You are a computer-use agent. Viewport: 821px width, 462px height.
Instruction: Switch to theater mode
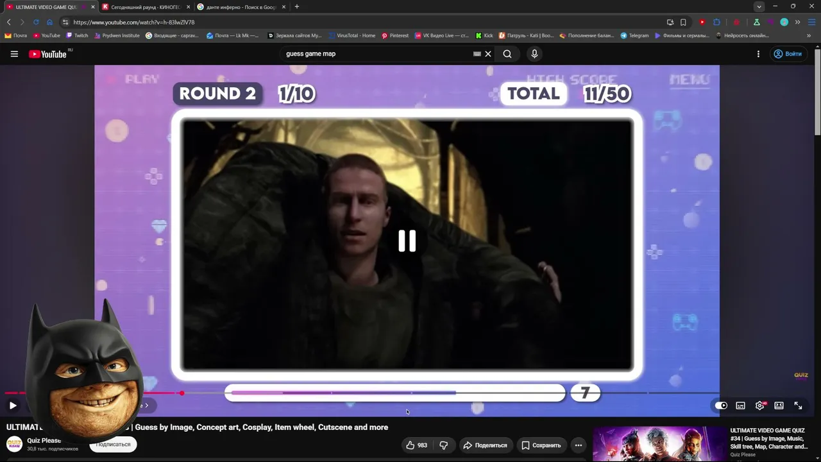[x=779, y=406]
